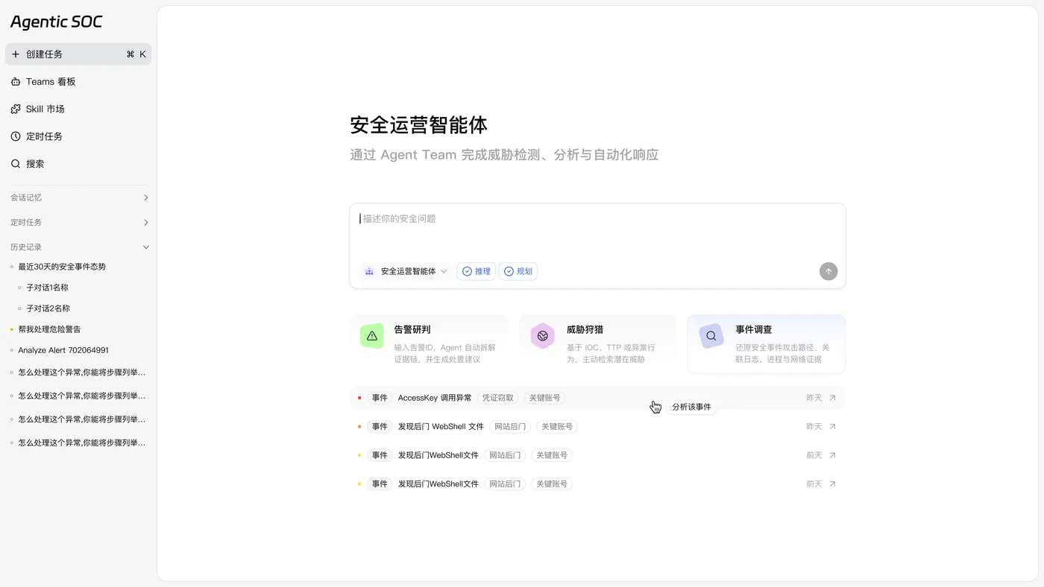The image size is (1044, 587).
Task: Click the 事件 label on AccessKey row
Action: tap(380, 398)
